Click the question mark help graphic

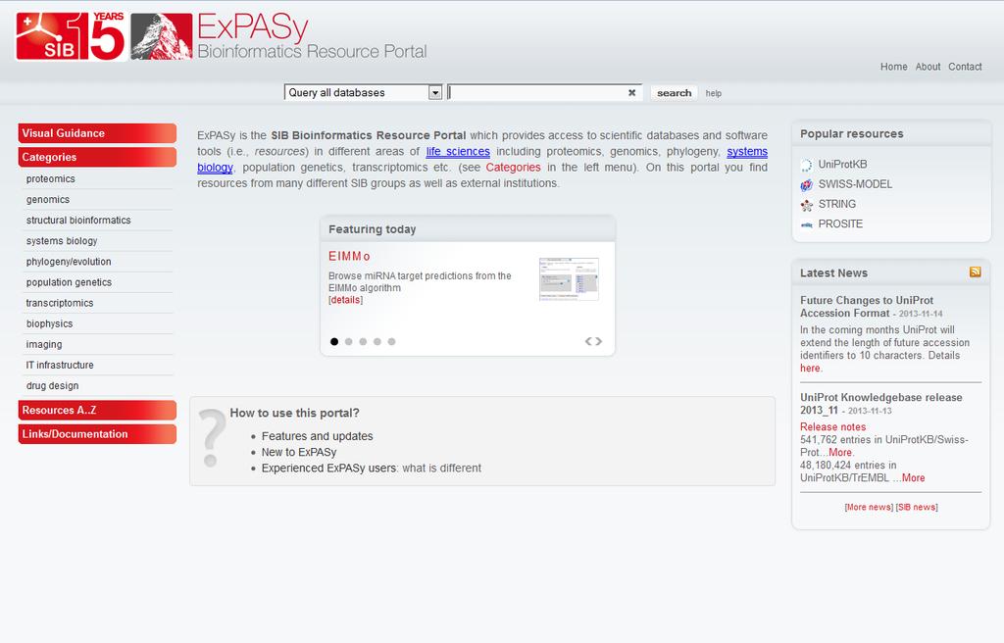[211, 438]
